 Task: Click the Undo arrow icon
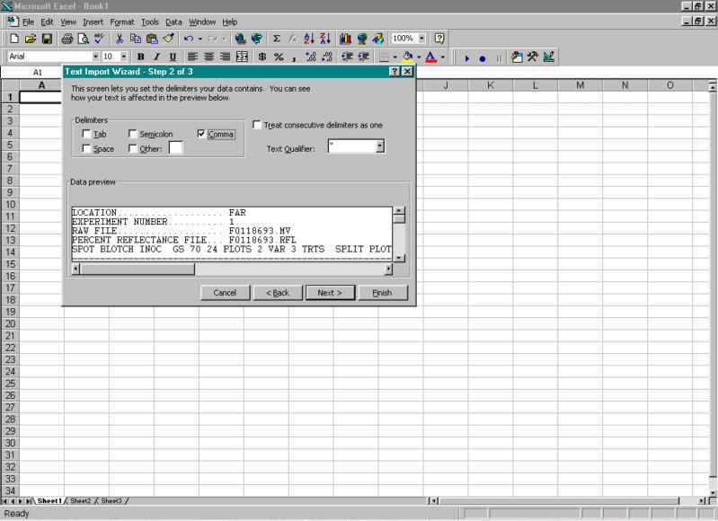[x=188, y=39]
